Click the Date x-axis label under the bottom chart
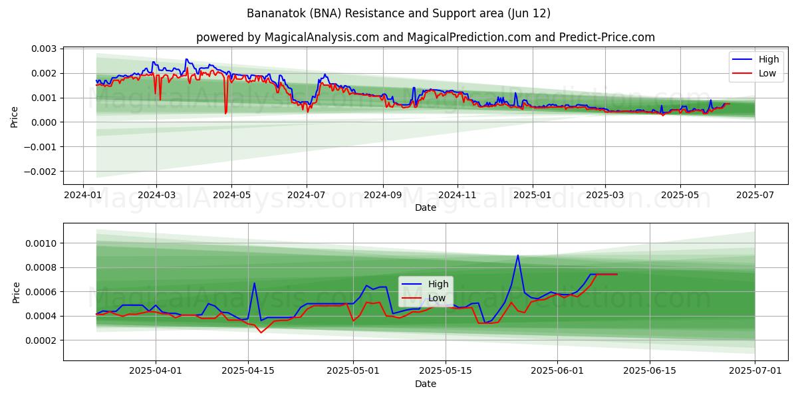 [426, 384]
